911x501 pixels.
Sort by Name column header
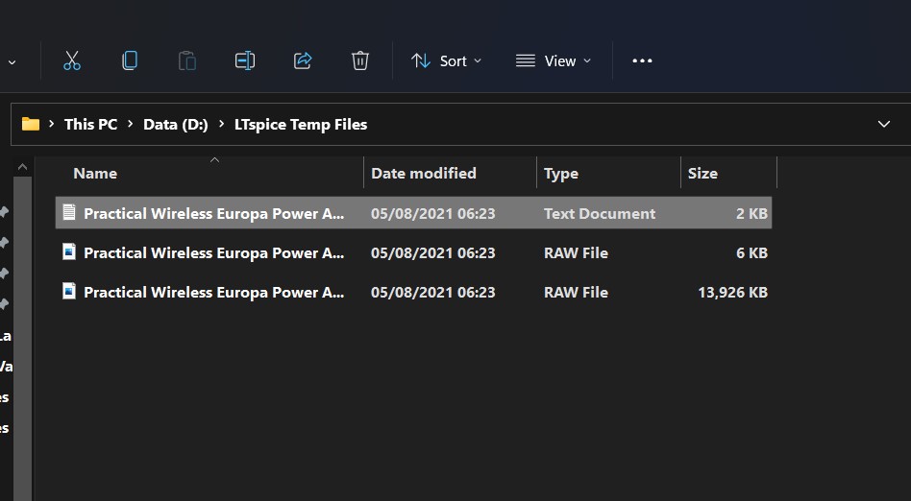(95, 173)
